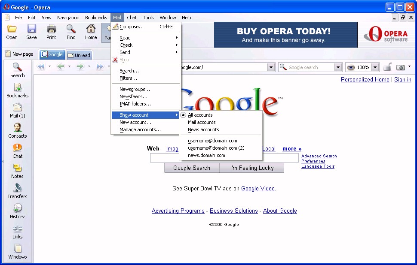Click the Fast forward navigation icon
Image resolution: width=417 pixels, height=265 pixels.
pos(100,66)
